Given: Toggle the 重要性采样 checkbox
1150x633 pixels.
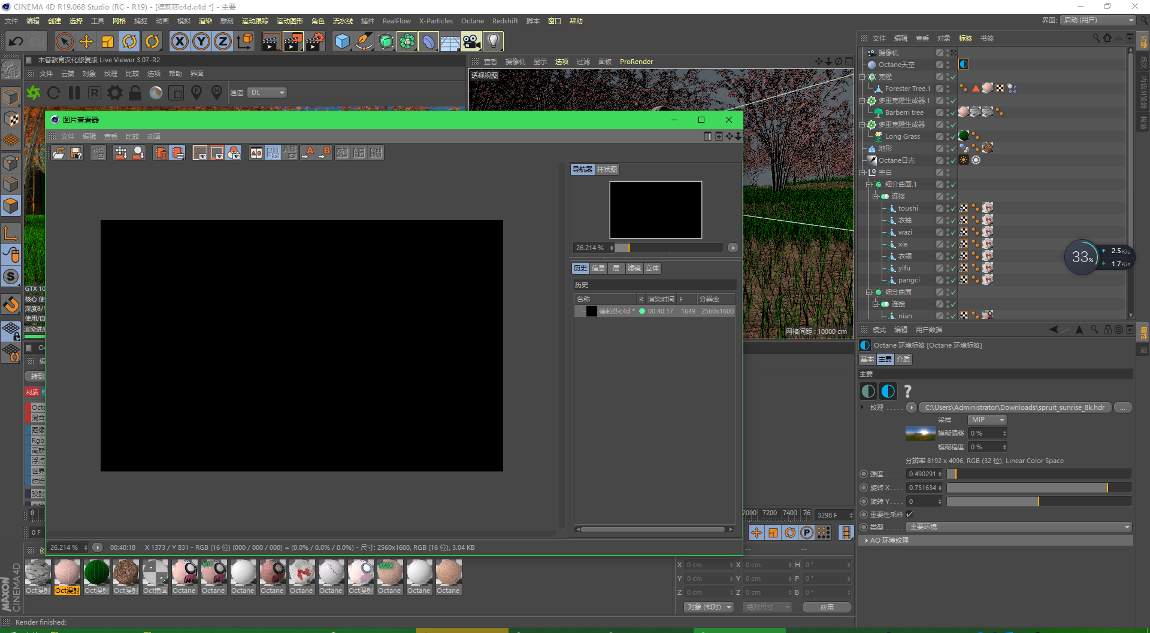Looking at the screenshot, I should (x=909, y=515).
